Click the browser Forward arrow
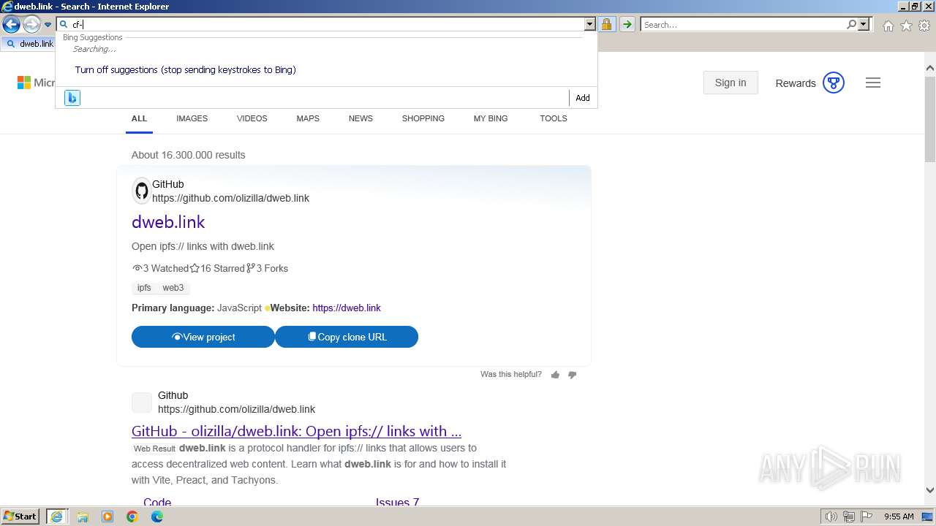Screen dimensions: 936x526 click(x=31, y=25)
